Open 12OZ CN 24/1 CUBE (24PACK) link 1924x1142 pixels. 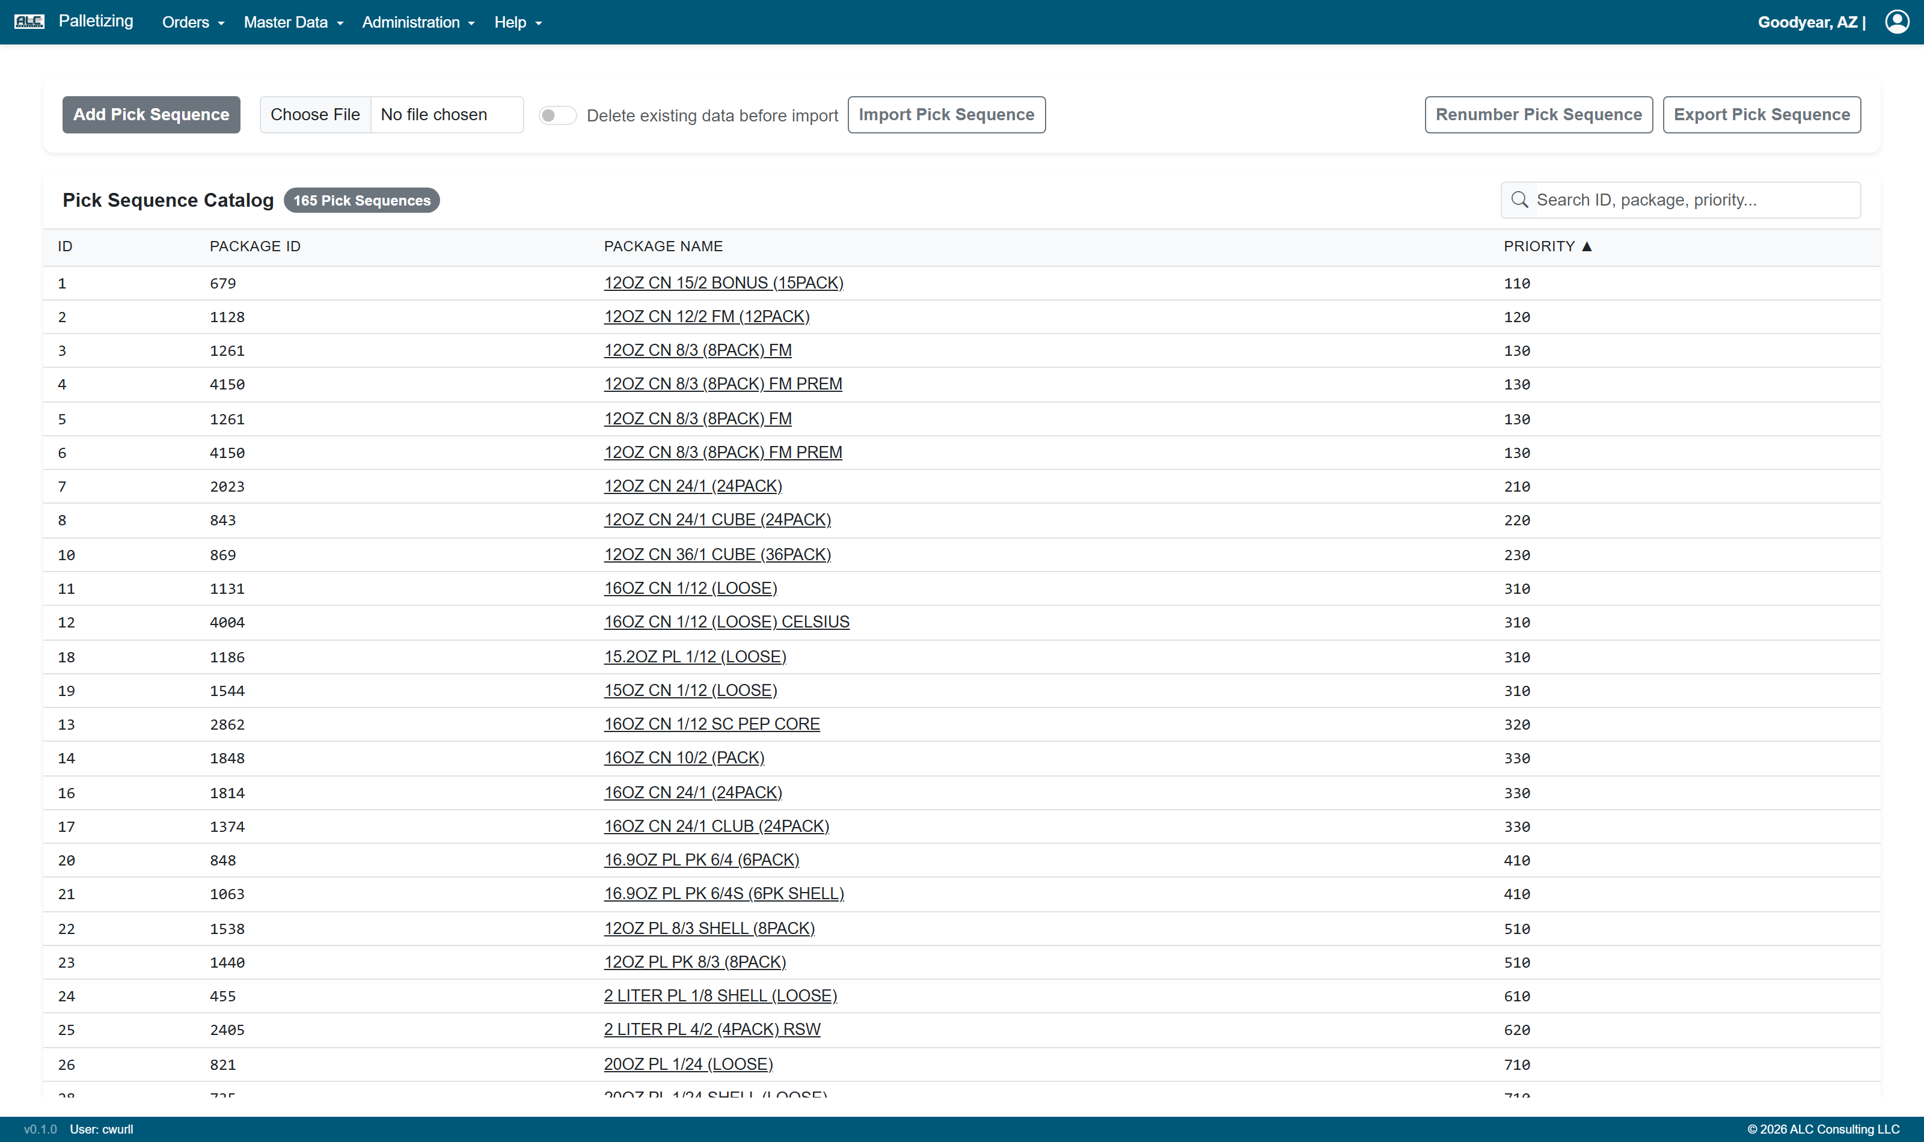[x=717, y=520]
